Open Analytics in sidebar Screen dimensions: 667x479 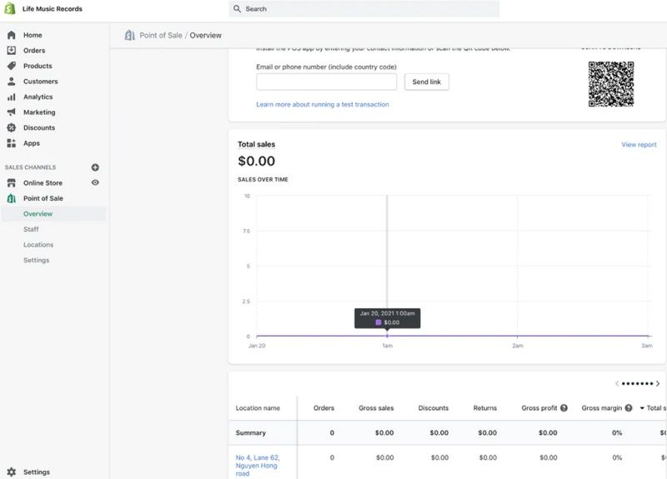(x=38, y=97)
